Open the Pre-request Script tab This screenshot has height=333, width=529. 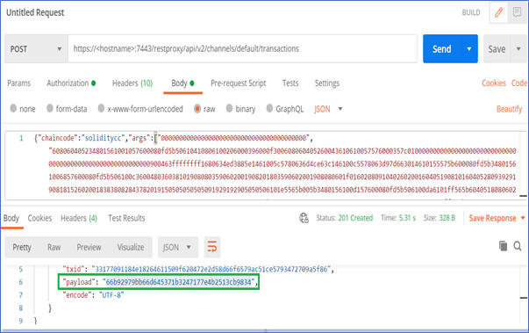click(x=239, y=83)
